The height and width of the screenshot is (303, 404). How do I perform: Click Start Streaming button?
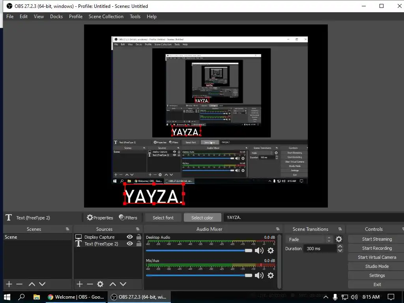377,239
